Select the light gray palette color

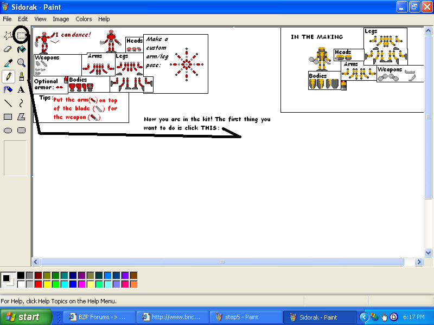click(x=30, y=284)
